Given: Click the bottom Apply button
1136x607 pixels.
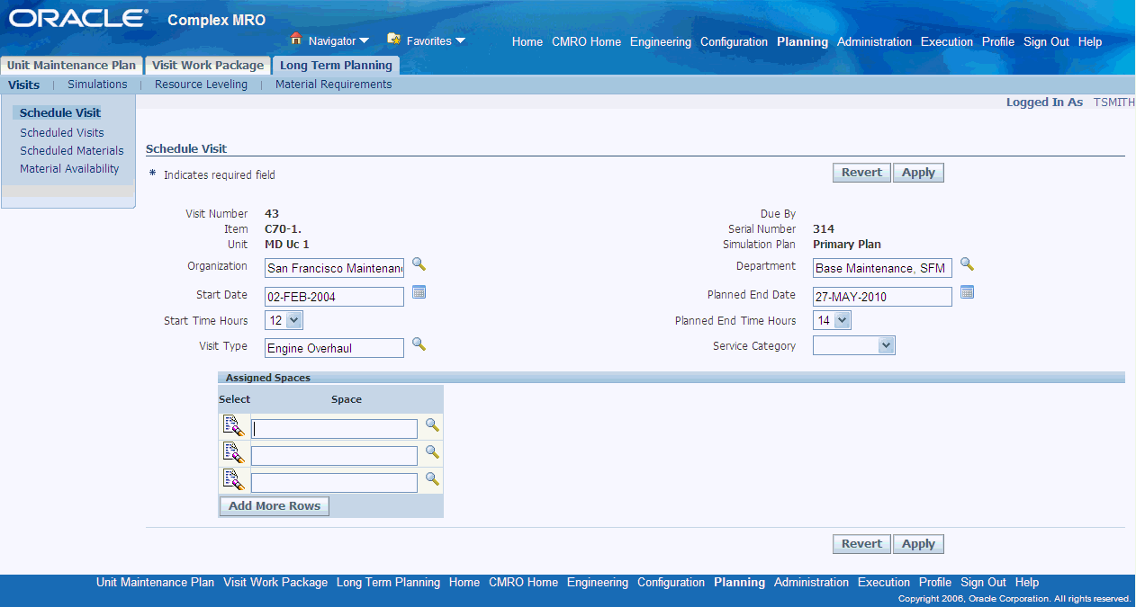Looking at the screenshot, I should tap(918, 544).
